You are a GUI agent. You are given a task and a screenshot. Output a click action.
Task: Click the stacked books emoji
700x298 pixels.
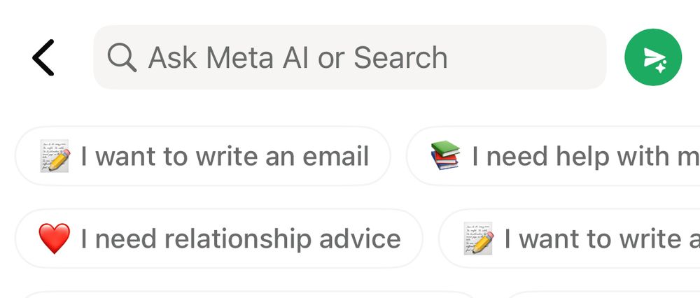[445, 155]
